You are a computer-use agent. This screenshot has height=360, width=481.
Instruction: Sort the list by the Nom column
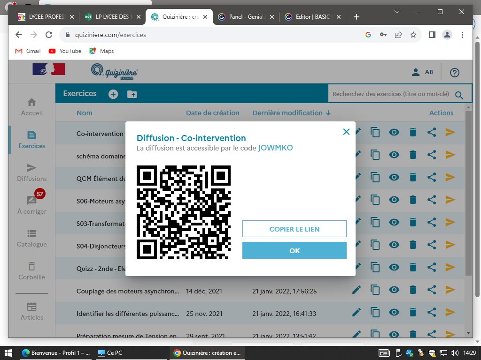(x=85, y=113)
